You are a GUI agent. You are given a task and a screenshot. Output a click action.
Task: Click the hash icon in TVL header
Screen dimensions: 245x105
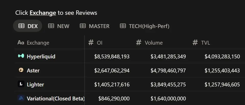(x=195, y=42)
